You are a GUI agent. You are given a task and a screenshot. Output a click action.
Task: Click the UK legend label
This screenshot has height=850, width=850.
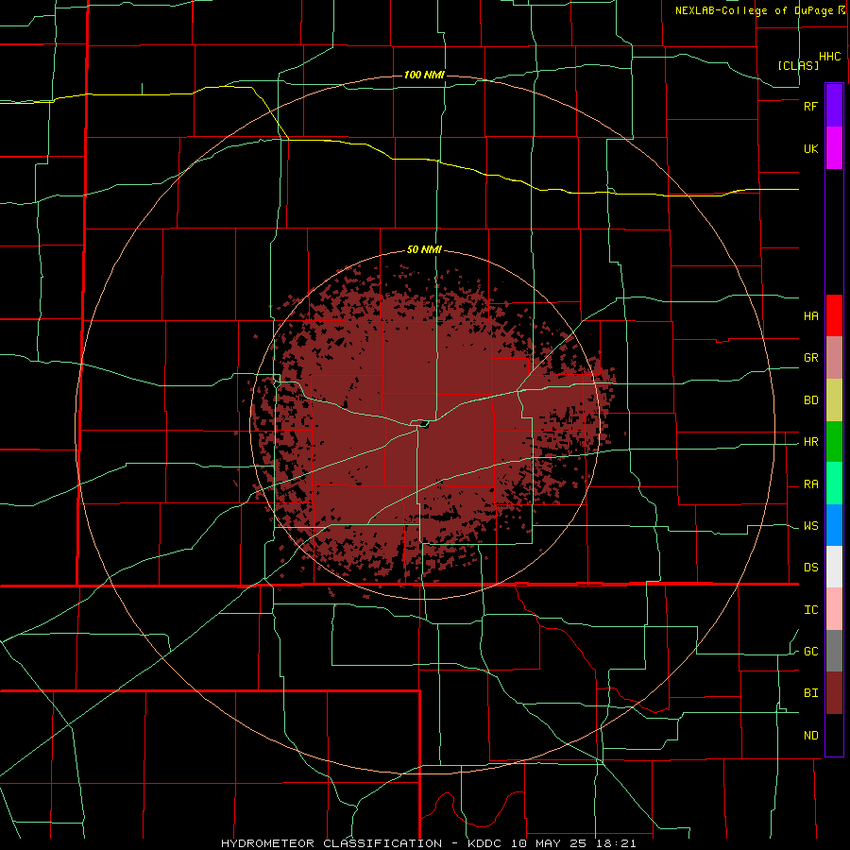coord(810,148)
